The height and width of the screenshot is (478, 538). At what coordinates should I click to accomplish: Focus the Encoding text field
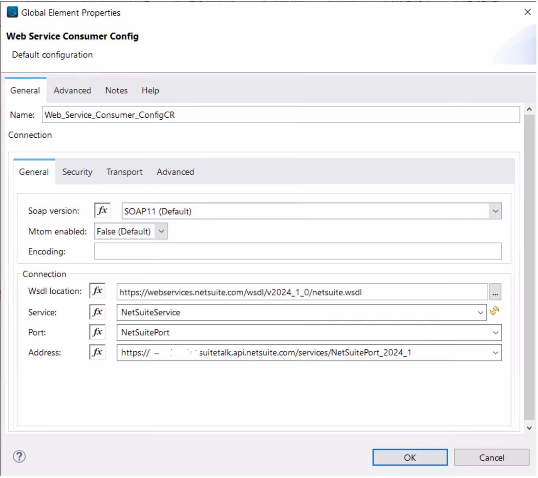pyautogui.click(x=298, y=251)
